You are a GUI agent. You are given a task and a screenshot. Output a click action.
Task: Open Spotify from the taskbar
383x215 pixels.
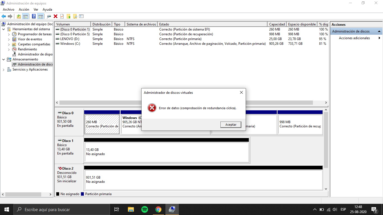[x=145, y=209]
